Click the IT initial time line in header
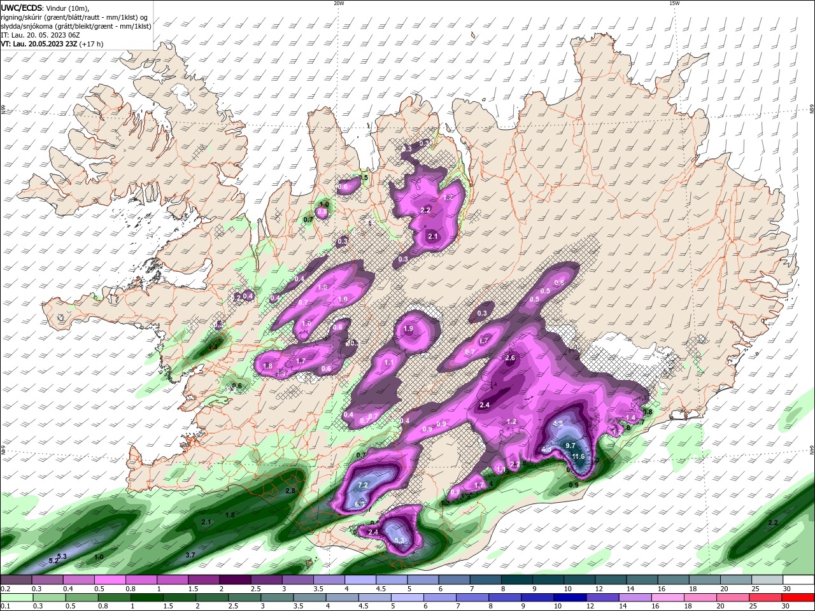Image resolution: width=815 pixels, height=611 pixels. click(40, 35)
